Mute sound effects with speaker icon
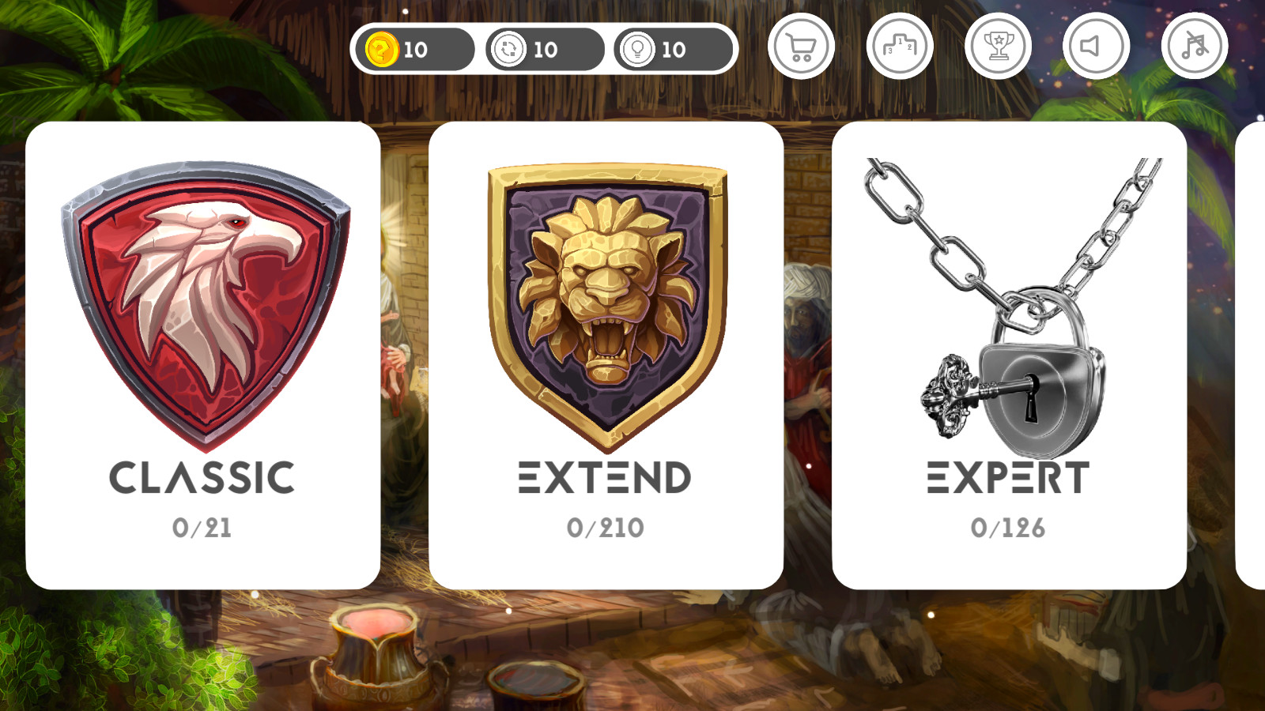This screenshot has height=711, width=1265. [x=1096, y=47]
